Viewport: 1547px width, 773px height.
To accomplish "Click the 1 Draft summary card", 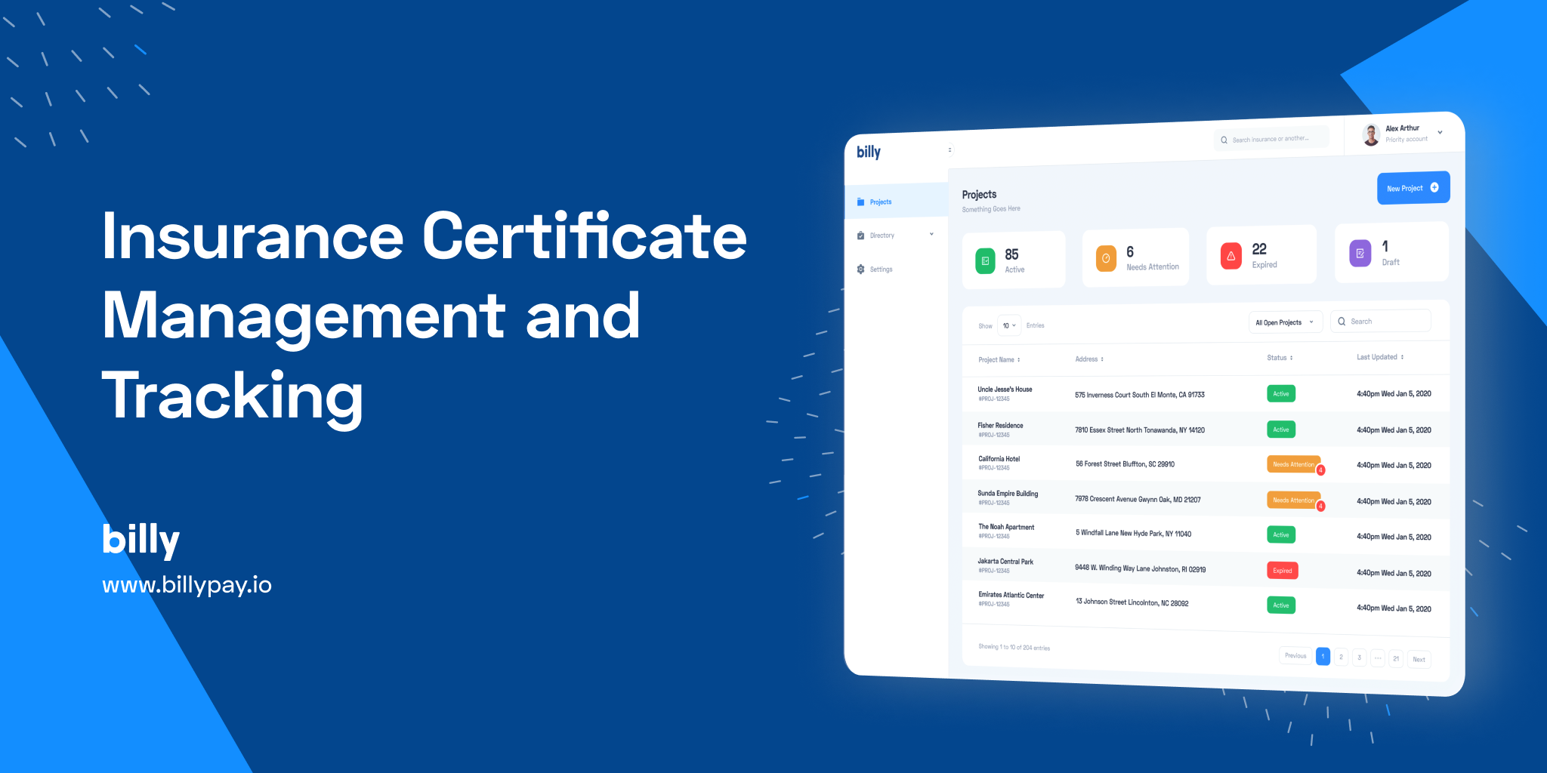I will point(1391,252).
